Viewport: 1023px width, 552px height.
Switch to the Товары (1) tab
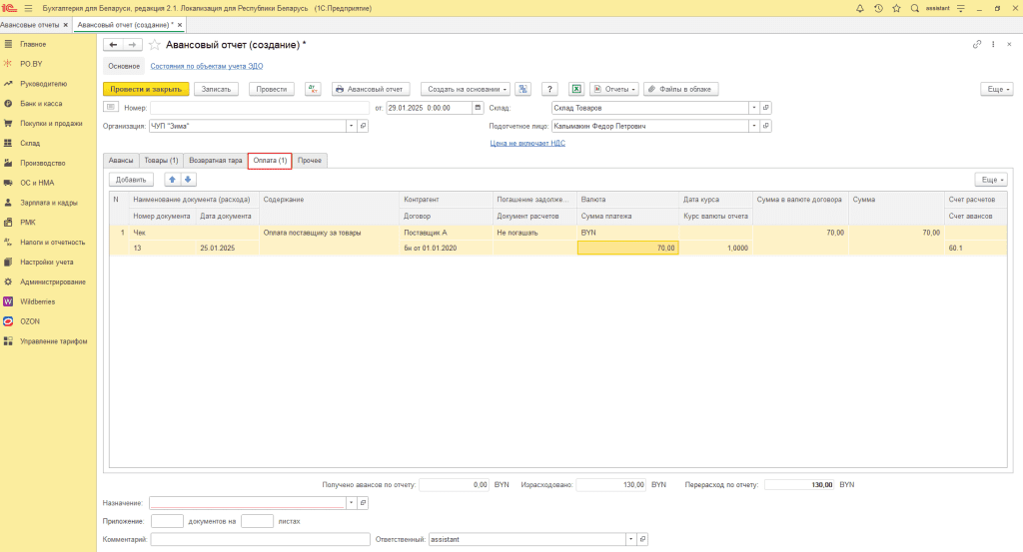click(x=161, y=161)
